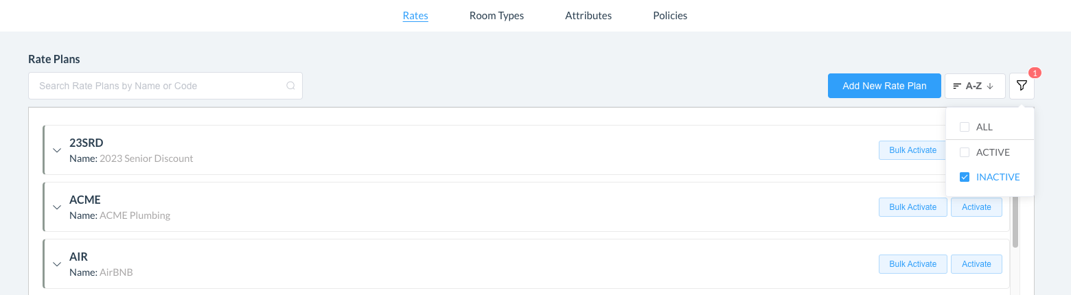Expand the ACME rate plan chevron
This screenshot has height=295, width=1071.
[57, 207]
